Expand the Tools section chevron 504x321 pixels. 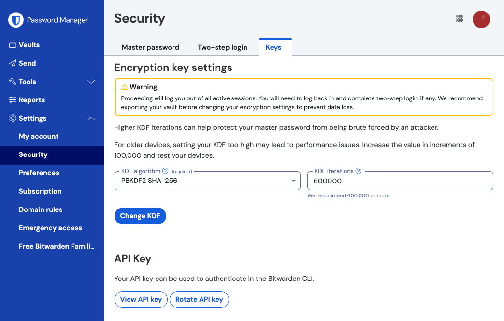(x=91, y=82)
